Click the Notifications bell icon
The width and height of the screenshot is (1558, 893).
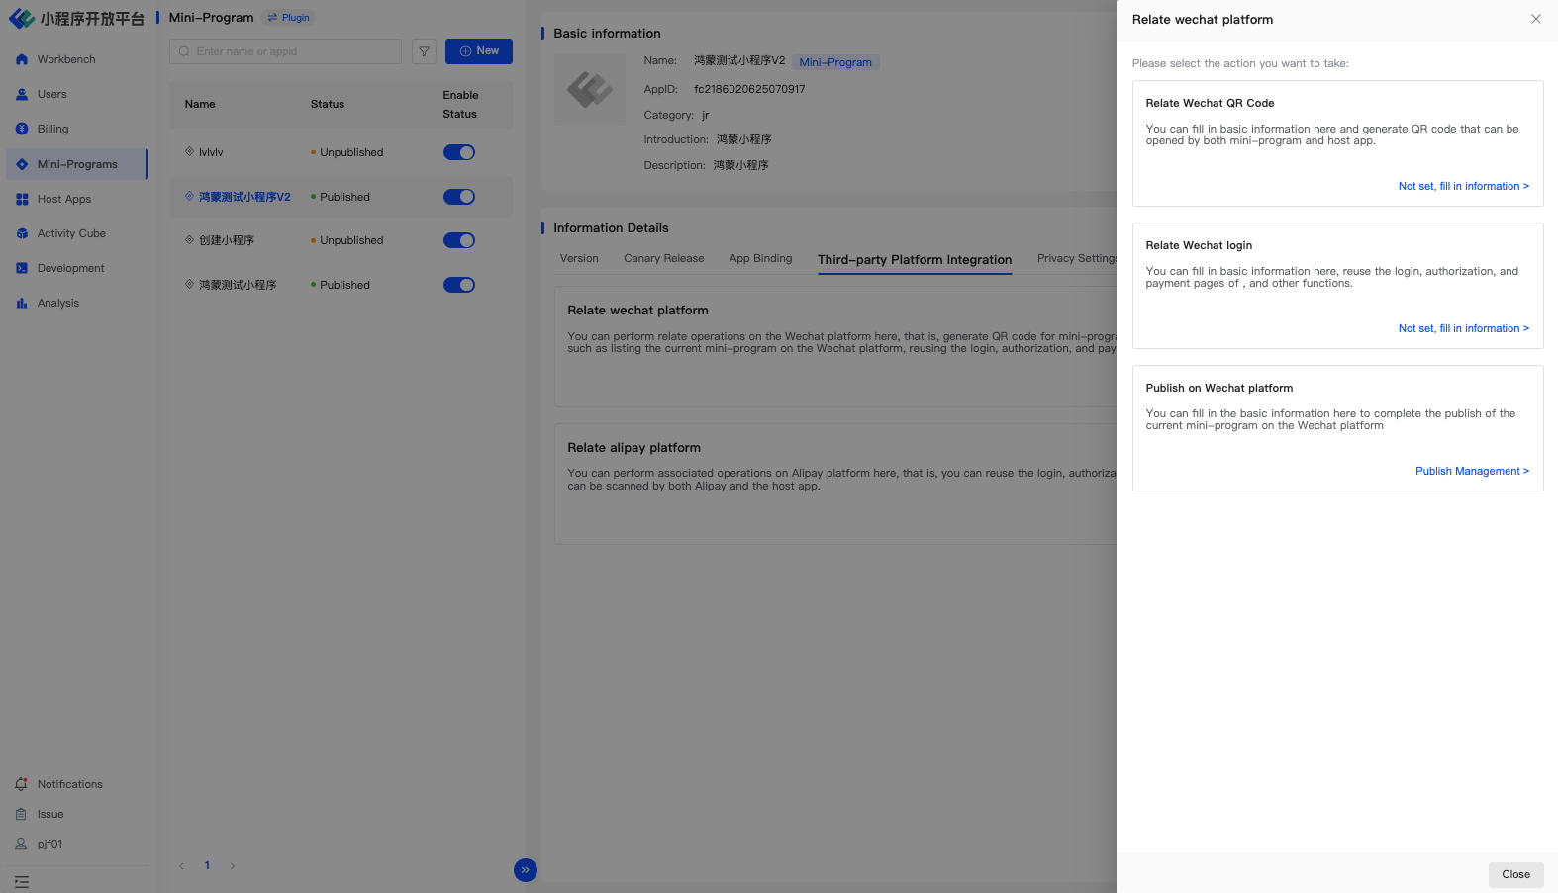pos(21,784)
